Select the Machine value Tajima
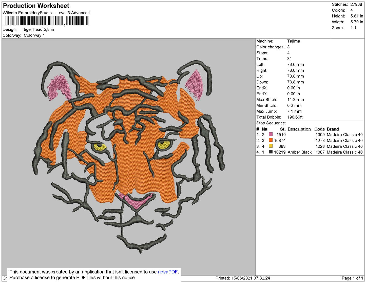The height and width of the screenshot is (283, 366). [294, 41]
